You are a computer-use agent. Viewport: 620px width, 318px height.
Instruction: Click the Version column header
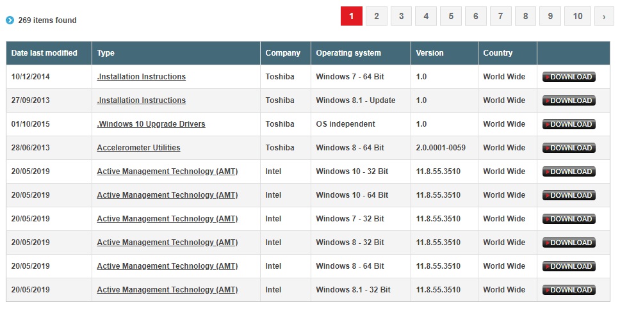tap(429, 53)
